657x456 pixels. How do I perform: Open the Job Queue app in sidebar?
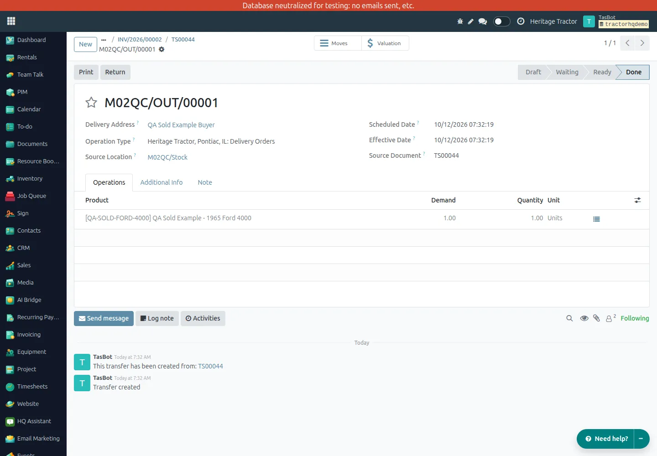click(33, 196)
